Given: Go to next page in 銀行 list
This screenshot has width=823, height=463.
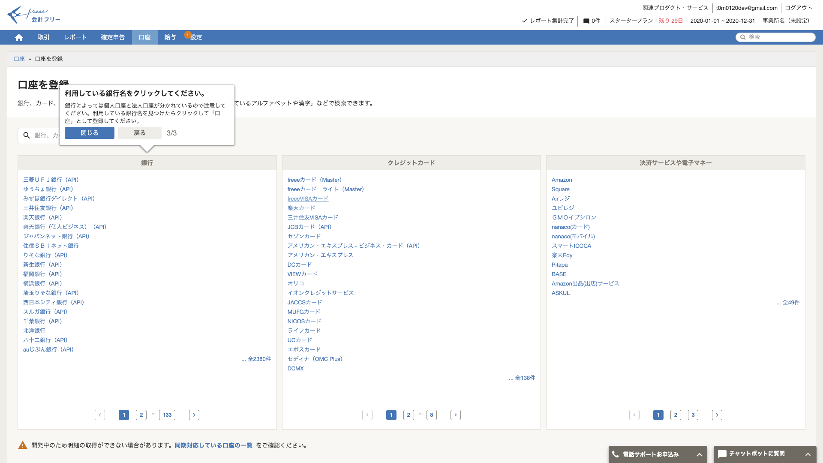Looking at the screenshot, I should click(x=194, y=415).
